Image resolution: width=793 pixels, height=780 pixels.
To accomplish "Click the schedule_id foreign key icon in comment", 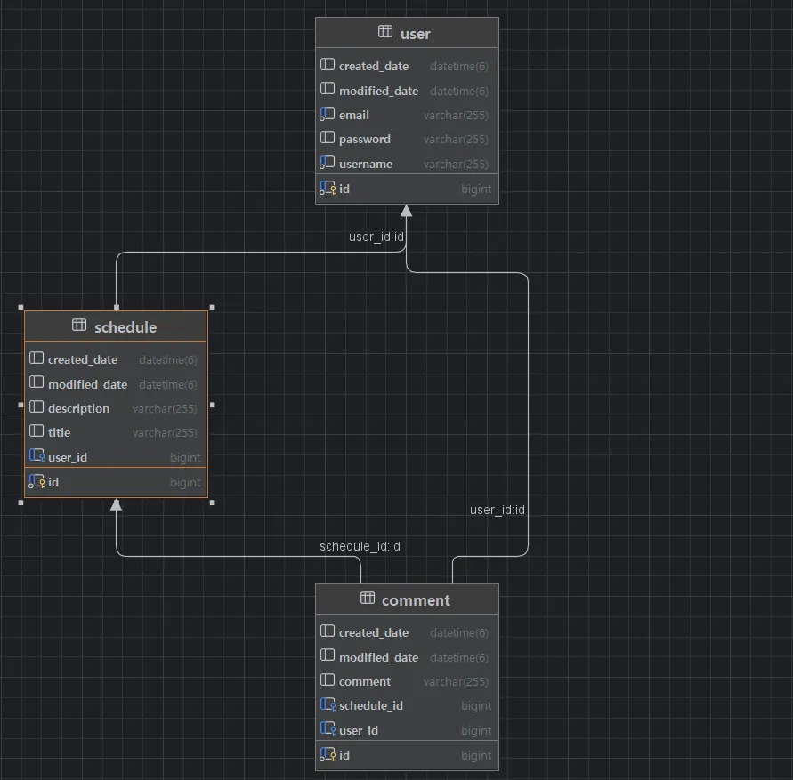I will (328, 704).
